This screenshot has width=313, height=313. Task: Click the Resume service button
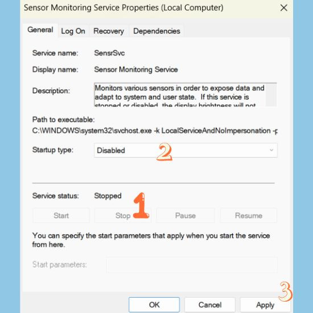coord(249,215)
